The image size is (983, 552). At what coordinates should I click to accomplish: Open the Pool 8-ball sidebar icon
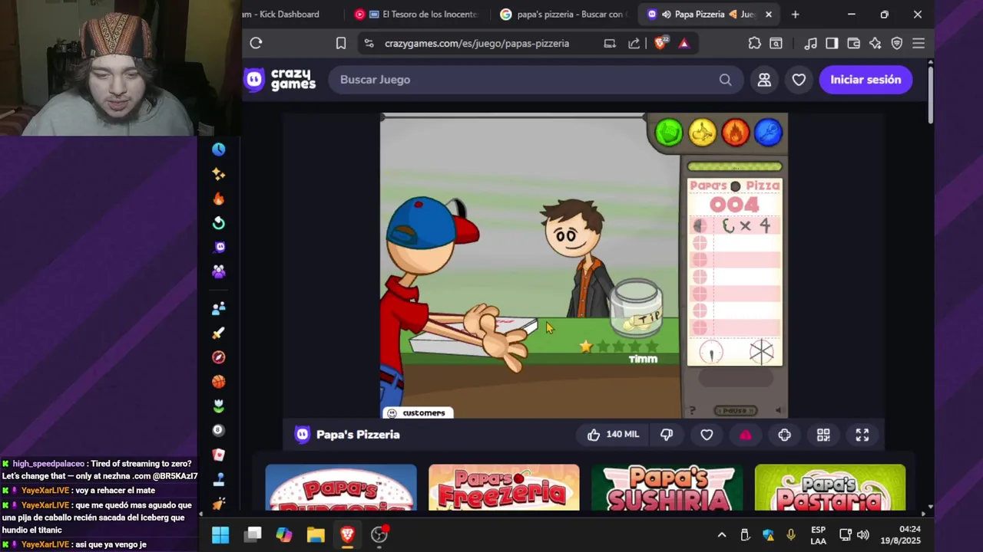(219, 430)
